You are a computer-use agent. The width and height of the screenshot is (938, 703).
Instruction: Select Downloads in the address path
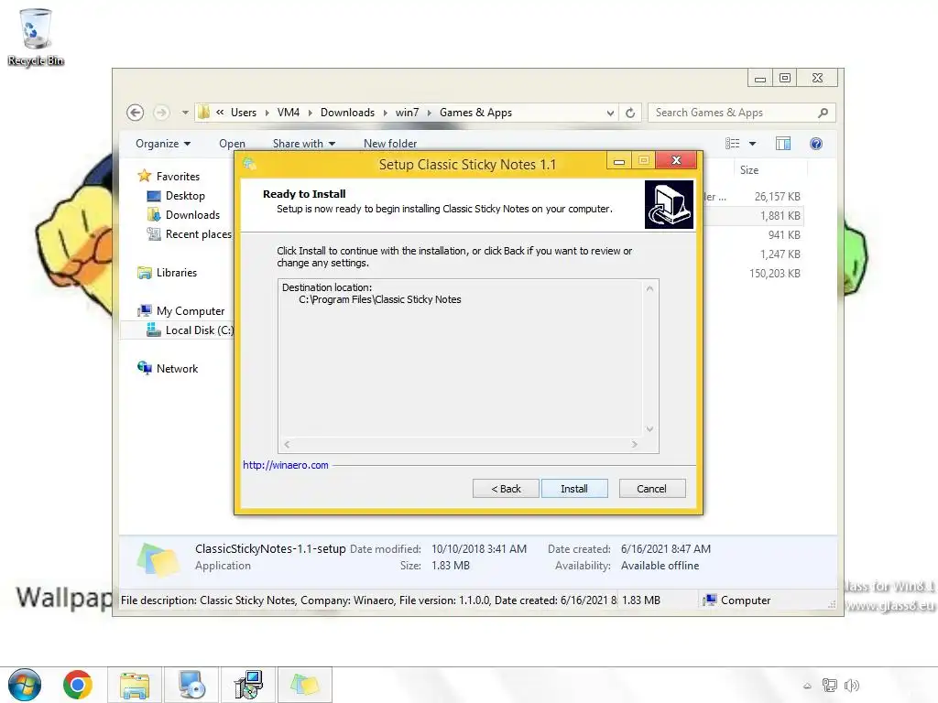pyautogui.click(x=347, y=113)
